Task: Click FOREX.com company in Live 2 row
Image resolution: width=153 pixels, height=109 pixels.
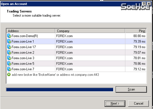Action: click(x=64, y=53)
